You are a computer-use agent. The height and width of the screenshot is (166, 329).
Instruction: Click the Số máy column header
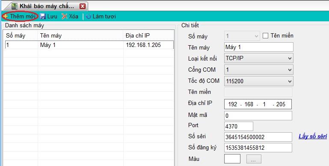[21, 35]
